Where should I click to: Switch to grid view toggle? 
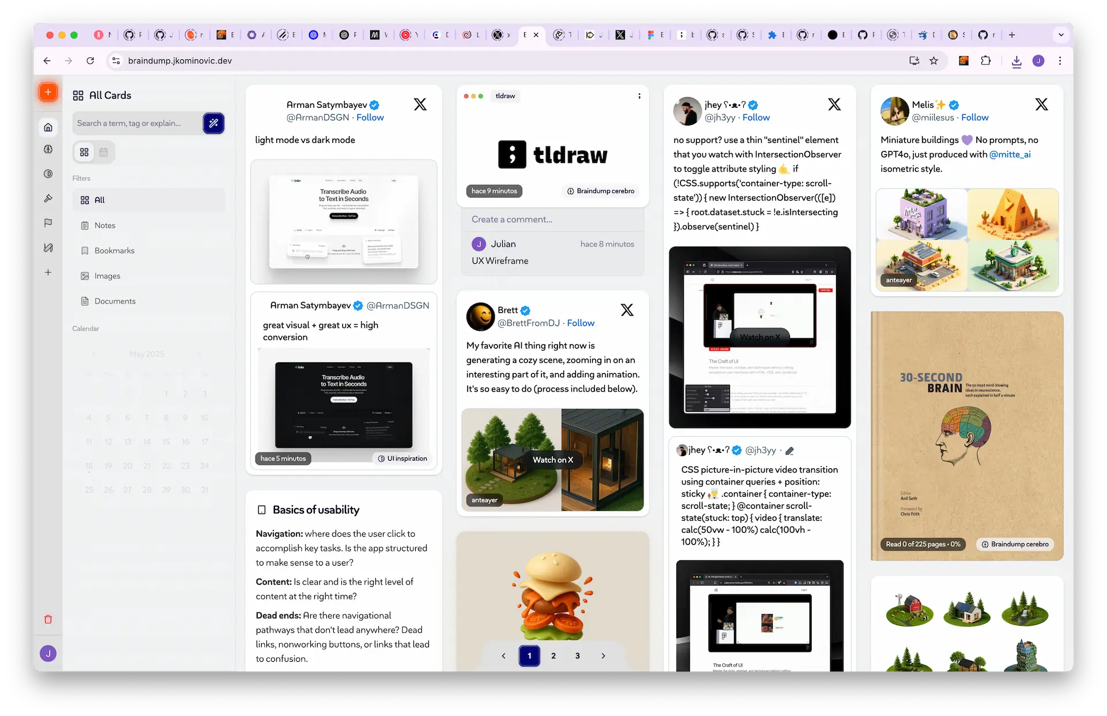pos(84,152)
